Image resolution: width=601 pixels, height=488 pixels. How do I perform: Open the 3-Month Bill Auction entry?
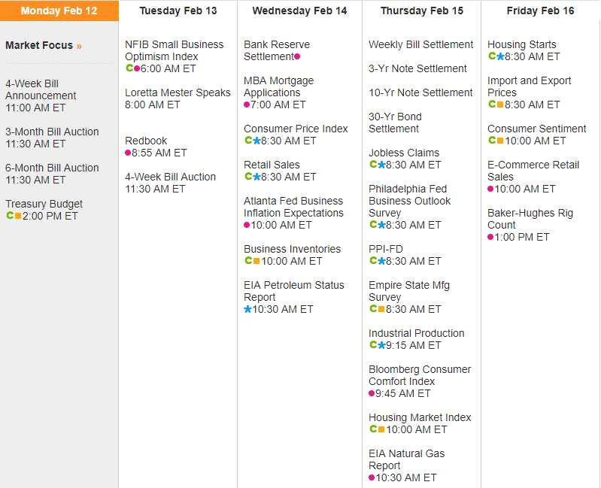pyautogui.click(x=52, y=132)
